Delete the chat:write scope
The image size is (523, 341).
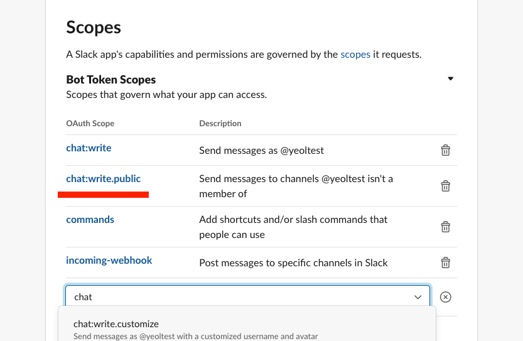[445, 150]
